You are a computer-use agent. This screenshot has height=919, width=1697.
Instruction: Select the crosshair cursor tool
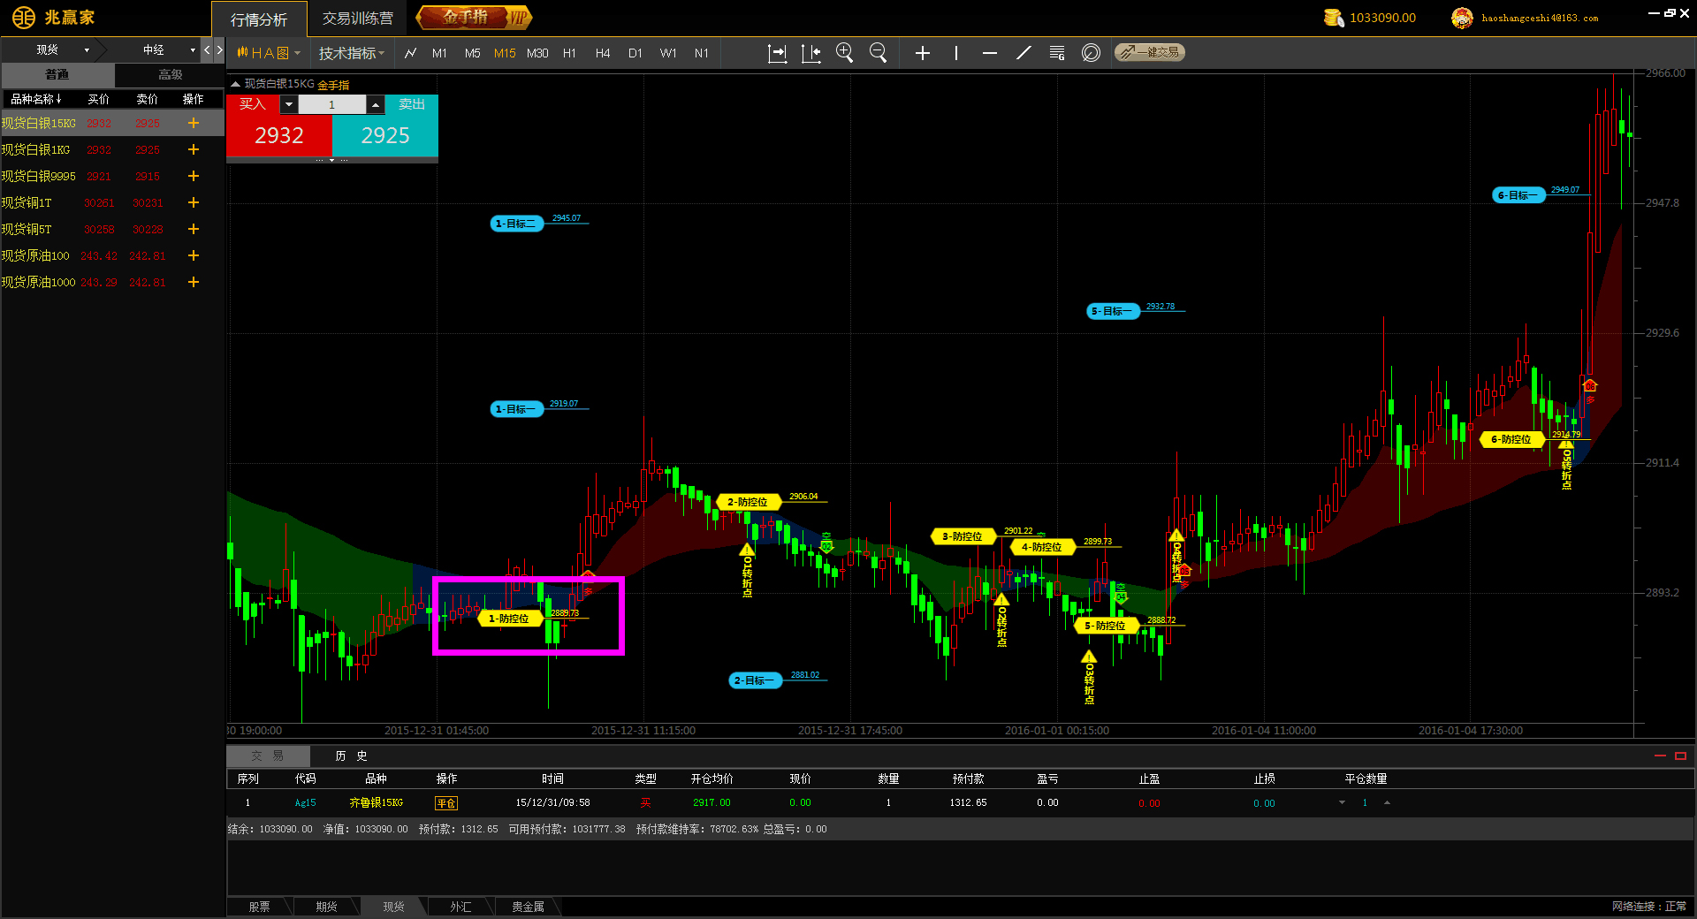tap(923, 53)
